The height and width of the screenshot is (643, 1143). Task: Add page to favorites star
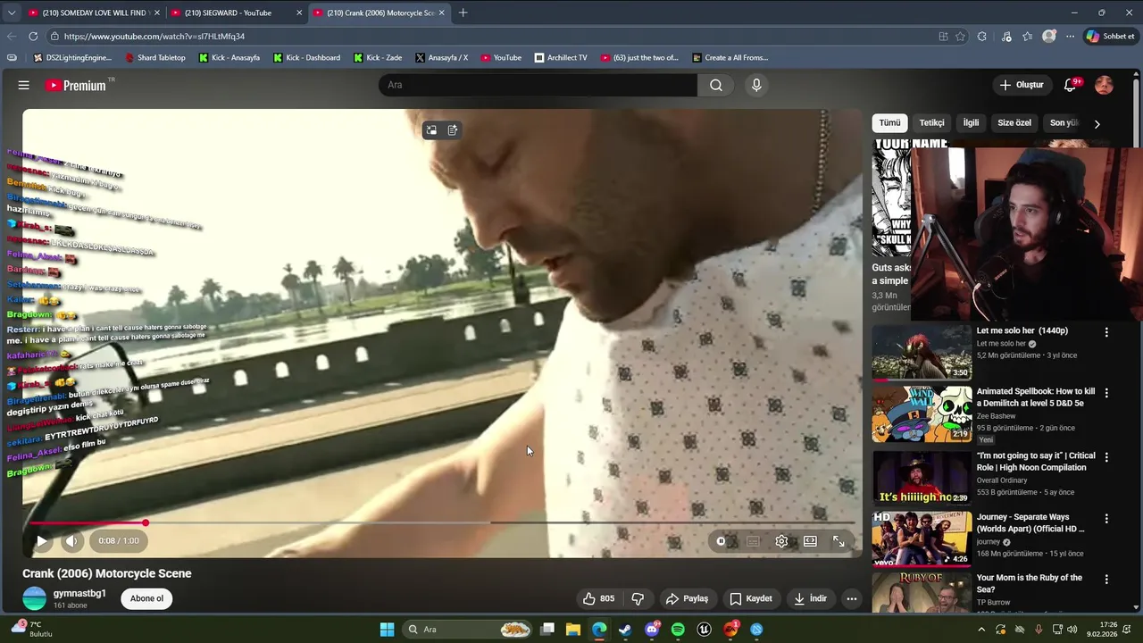point(960,37)
